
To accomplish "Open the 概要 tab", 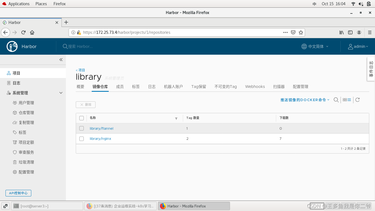I will coord(80,87).
